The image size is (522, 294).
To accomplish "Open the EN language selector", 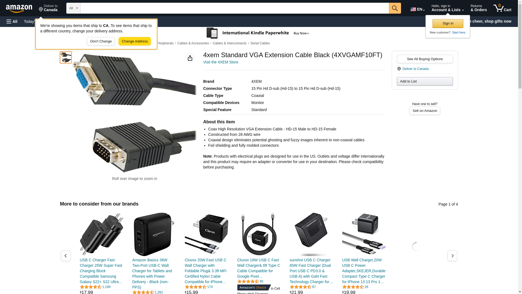I will (418, 9).
